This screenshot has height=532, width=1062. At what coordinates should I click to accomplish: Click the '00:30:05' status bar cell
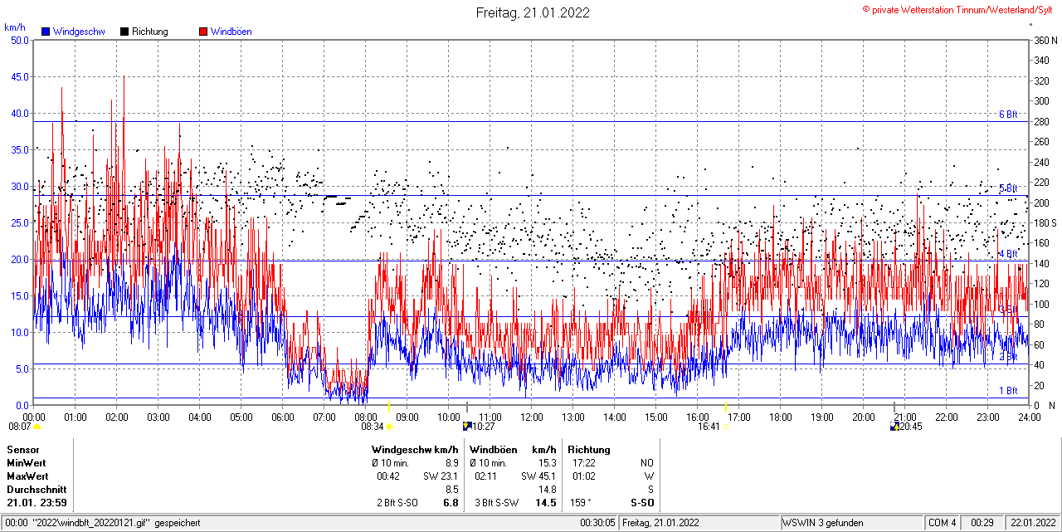[x=597, y=523]
